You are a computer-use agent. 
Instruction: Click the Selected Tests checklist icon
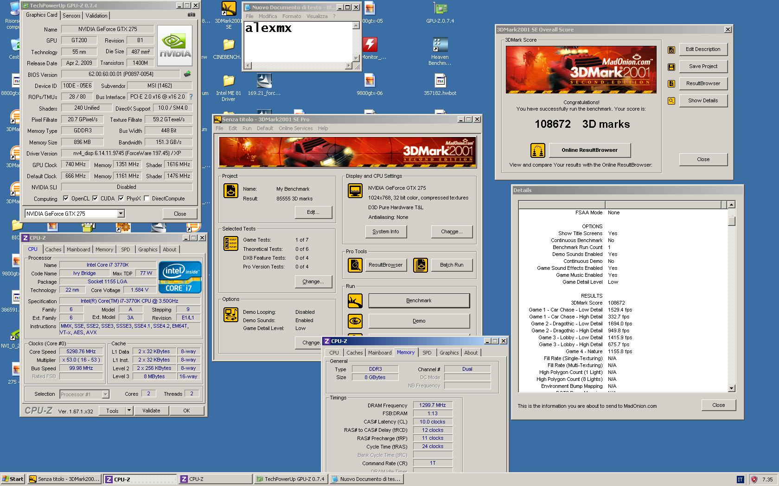click(230, 243)
